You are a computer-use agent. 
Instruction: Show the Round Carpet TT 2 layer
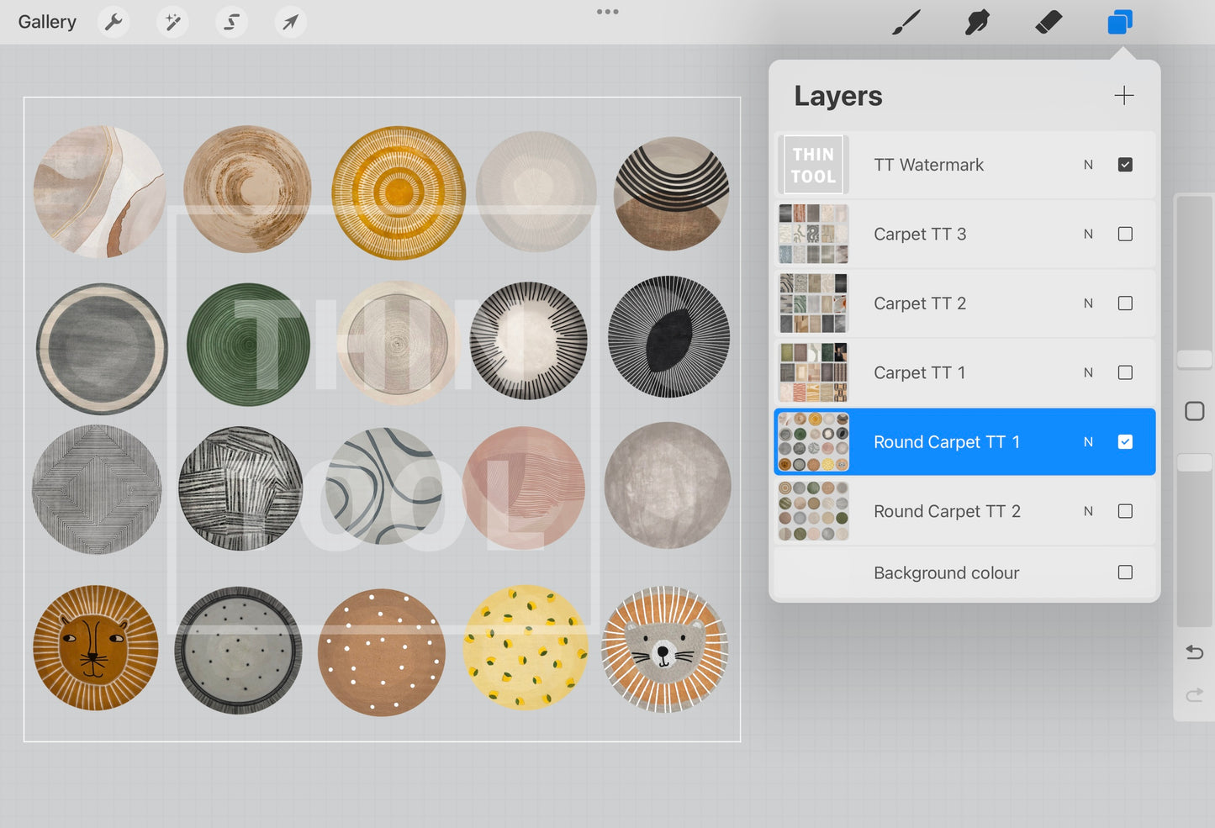[1125, 511]
